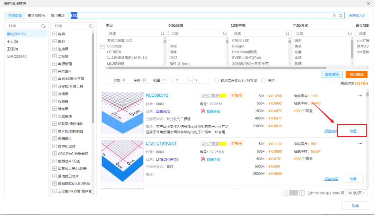
Task: Open more options menu for NCD0603Y2
Action: tap(360, 95)
